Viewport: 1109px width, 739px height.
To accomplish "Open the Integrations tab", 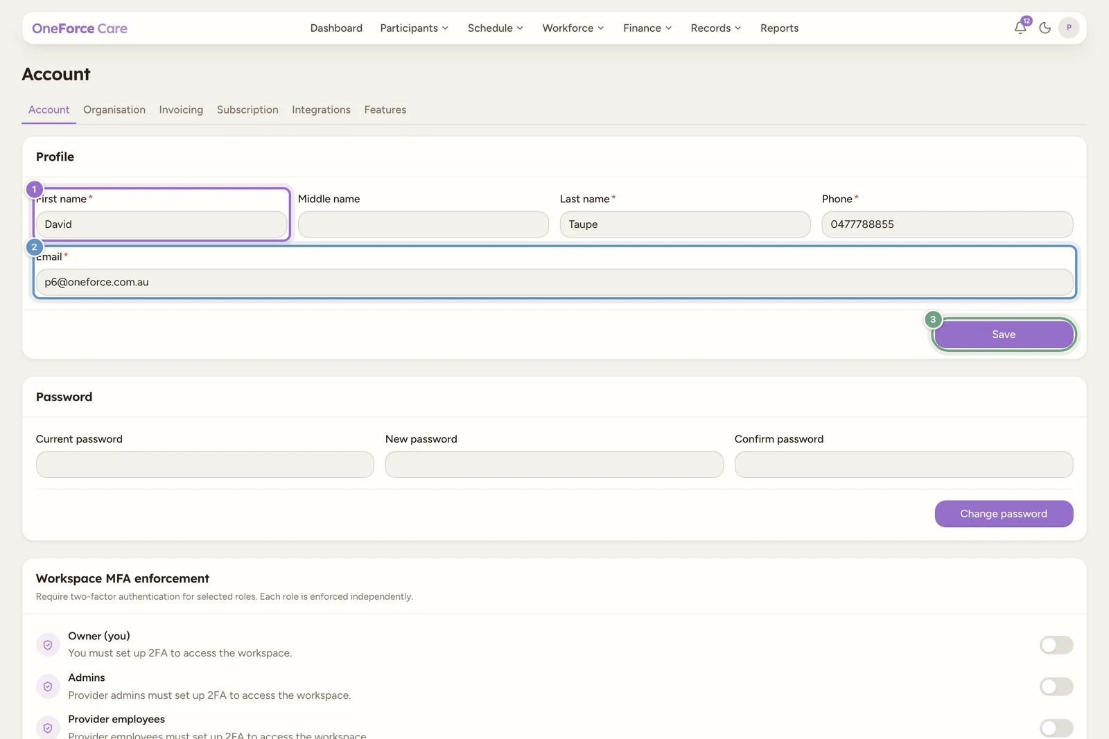I will pyautogui.click(x=321, y=109).
